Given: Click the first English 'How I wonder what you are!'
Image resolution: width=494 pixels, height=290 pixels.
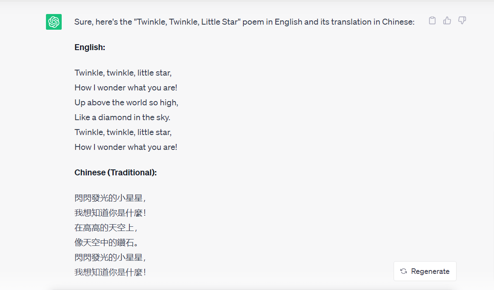Looking at the screenshot, I should (x=126, y=88).
